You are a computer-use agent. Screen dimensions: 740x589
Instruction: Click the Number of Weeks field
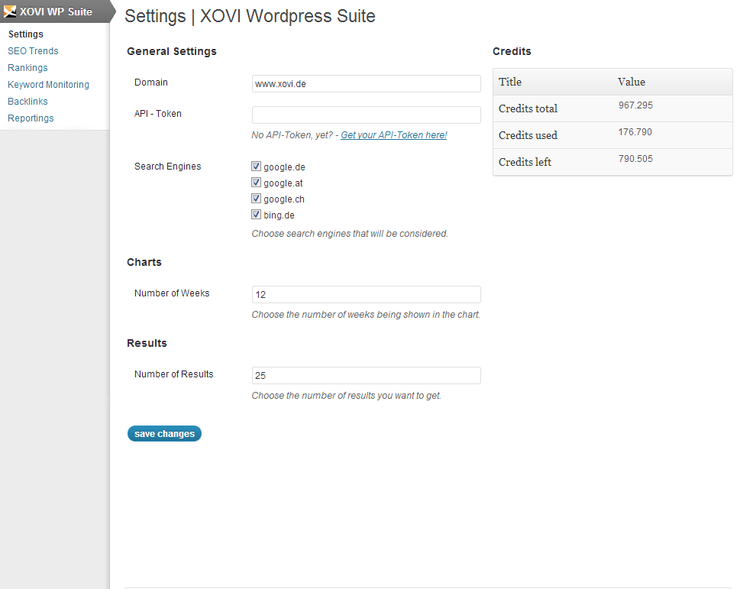pyautogui.click(x=367, y=295)
